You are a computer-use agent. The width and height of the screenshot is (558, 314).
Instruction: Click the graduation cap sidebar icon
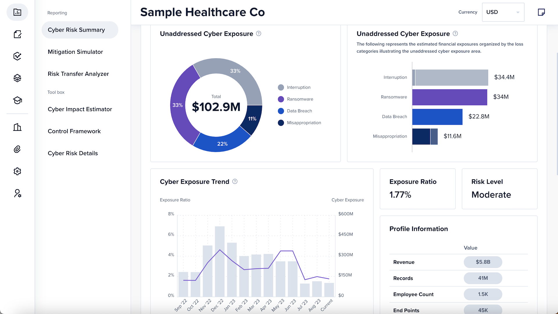[17, 100]
